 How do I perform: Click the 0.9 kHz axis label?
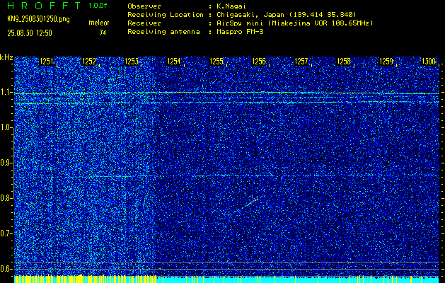click(5, 163)
